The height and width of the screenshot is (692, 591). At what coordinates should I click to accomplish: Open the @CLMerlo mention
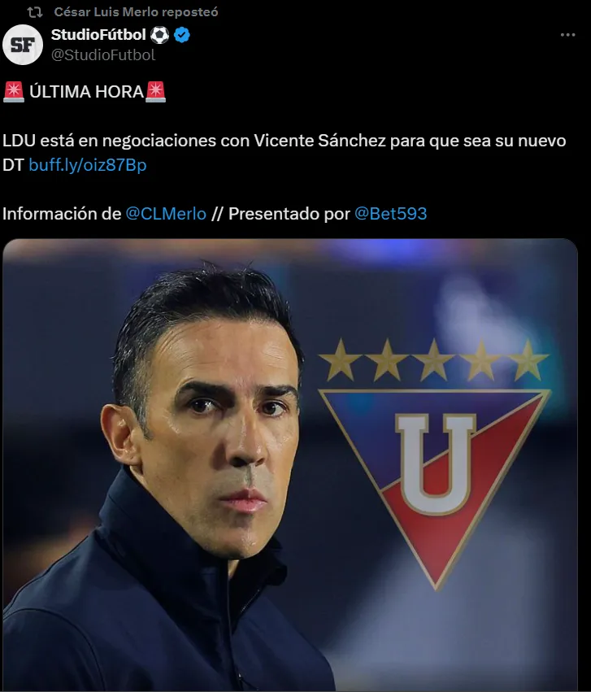166,214
